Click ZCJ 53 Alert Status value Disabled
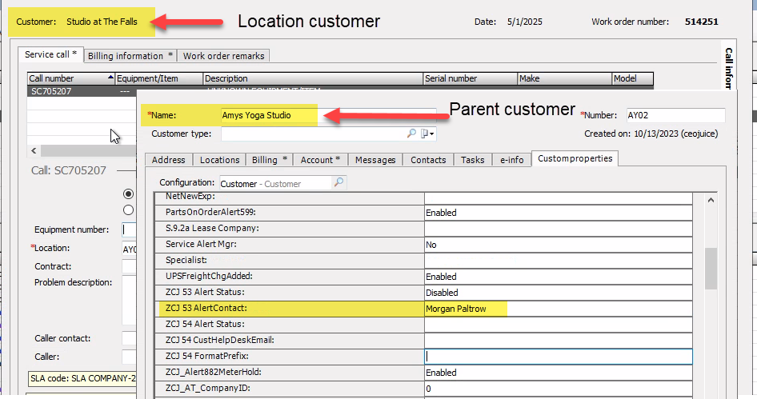 click(558, 293)
